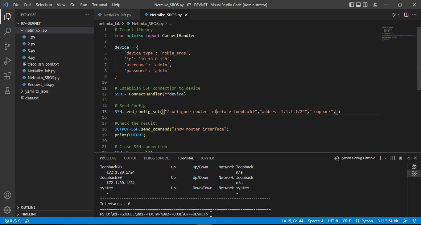Collapse the netmiko_lab folder

point(54,30)
